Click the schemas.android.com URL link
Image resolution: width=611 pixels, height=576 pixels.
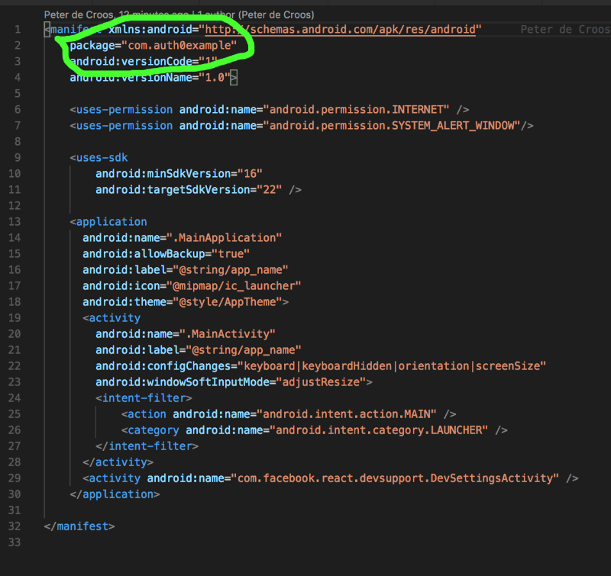341,30
